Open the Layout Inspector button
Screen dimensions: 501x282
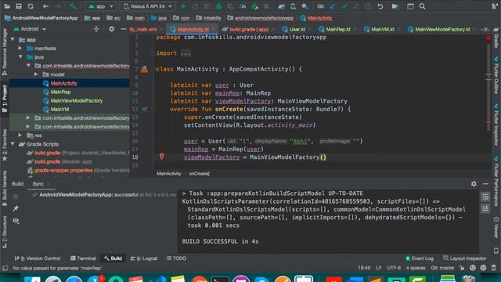(464, 258)
